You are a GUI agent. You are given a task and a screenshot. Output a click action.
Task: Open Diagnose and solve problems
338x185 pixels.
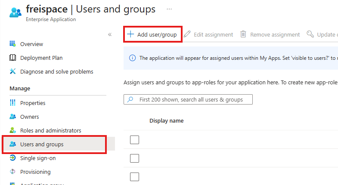click(x=57, y=71)
